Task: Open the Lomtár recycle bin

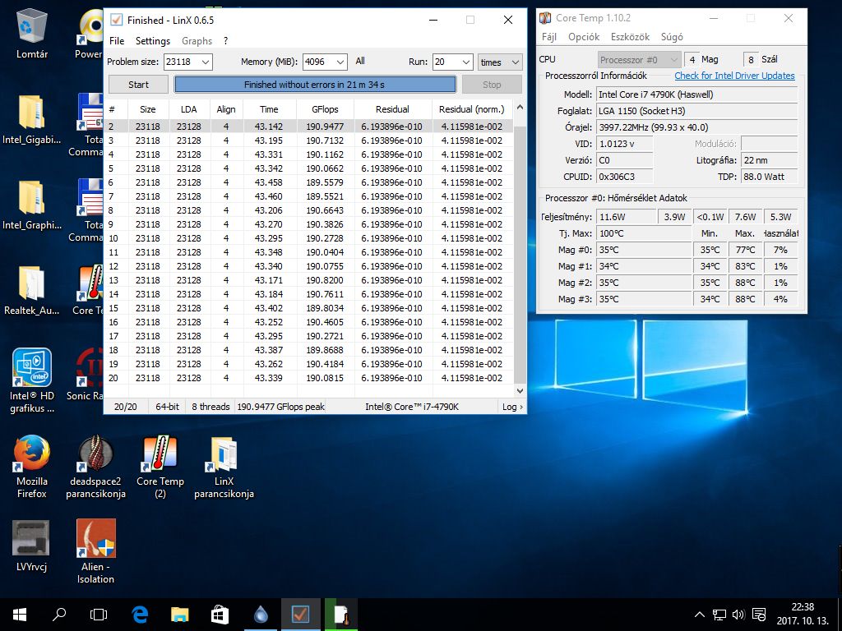Action: pos(32,27)
